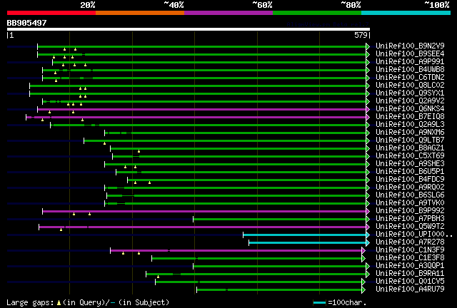Click the UniRef100_A7PBH3 label
The image size is (457, 308).
tap(410, 219)
